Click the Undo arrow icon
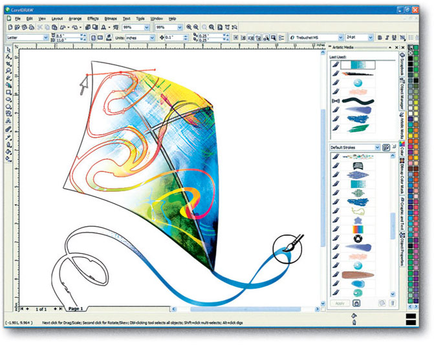434x345 pixels. [63, 27]
